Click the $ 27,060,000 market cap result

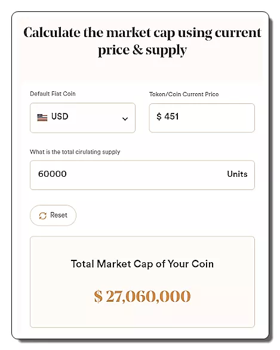click(142, 296)
